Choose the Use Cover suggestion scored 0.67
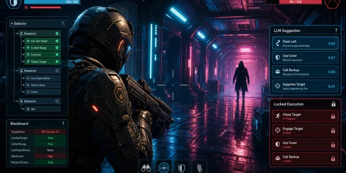Screen dimensions: 346x173 (x=305, y=57)
